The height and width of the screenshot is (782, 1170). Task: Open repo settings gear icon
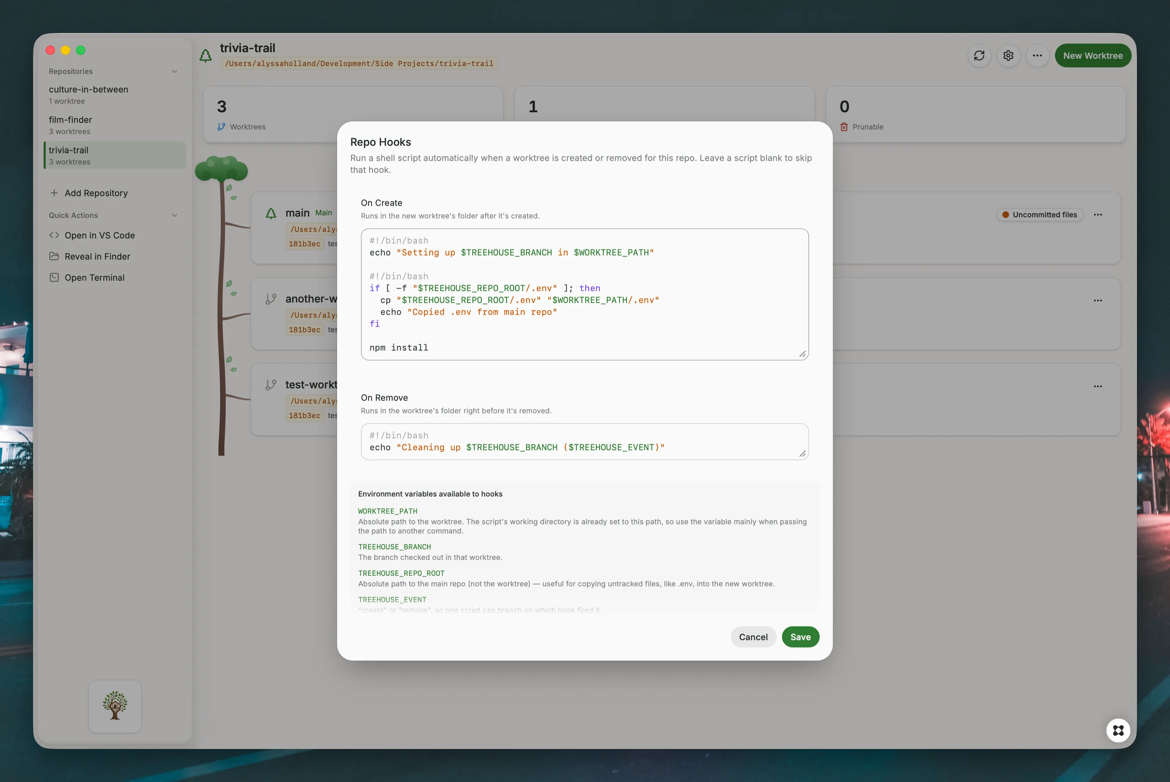point(1008,55)
